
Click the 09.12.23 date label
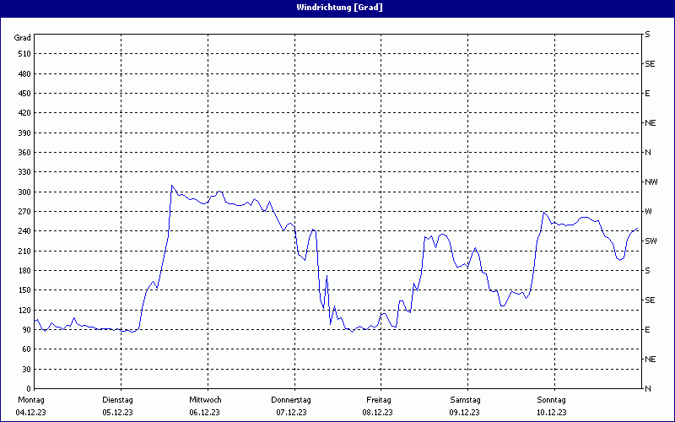(465, 413)
